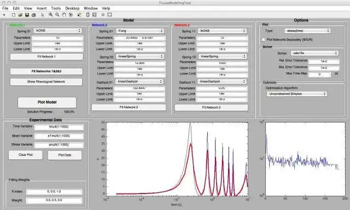Click the Open File toolbar icon
The width and height of the screenshot is (350, 210).
coord(20,15)
